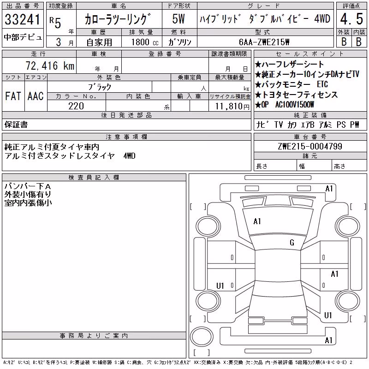Image resolution: width=369 pixels, height=369 pixels.
Task: Click the FAT shift type cell
Action: pyautogui.click(x=13, y=96)
